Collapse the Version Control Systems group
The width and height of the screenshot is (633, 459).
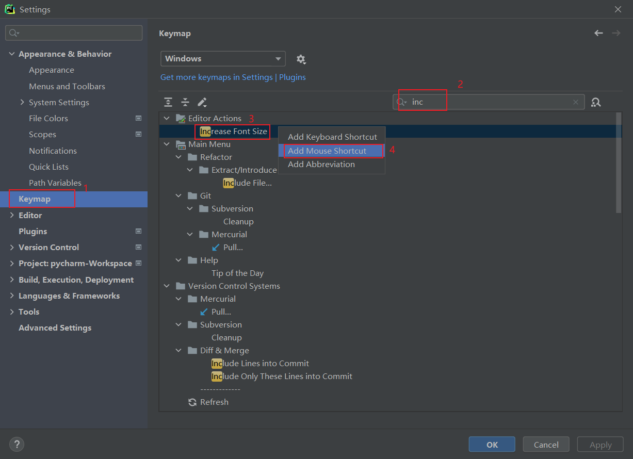pos(167,286)
